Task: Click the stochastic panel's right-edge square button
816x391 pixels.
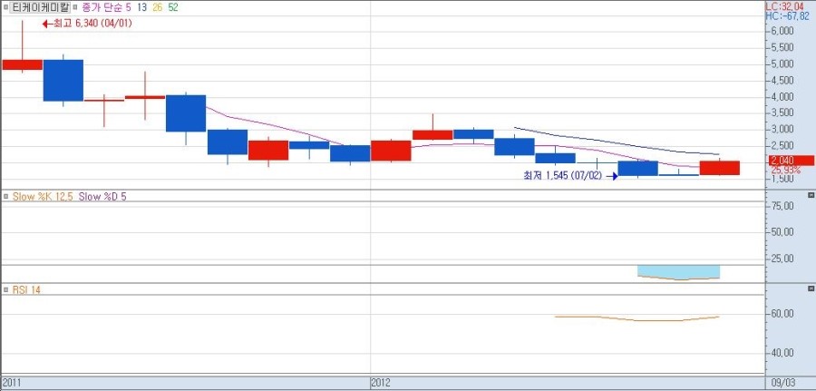Action: click(811, 195)
